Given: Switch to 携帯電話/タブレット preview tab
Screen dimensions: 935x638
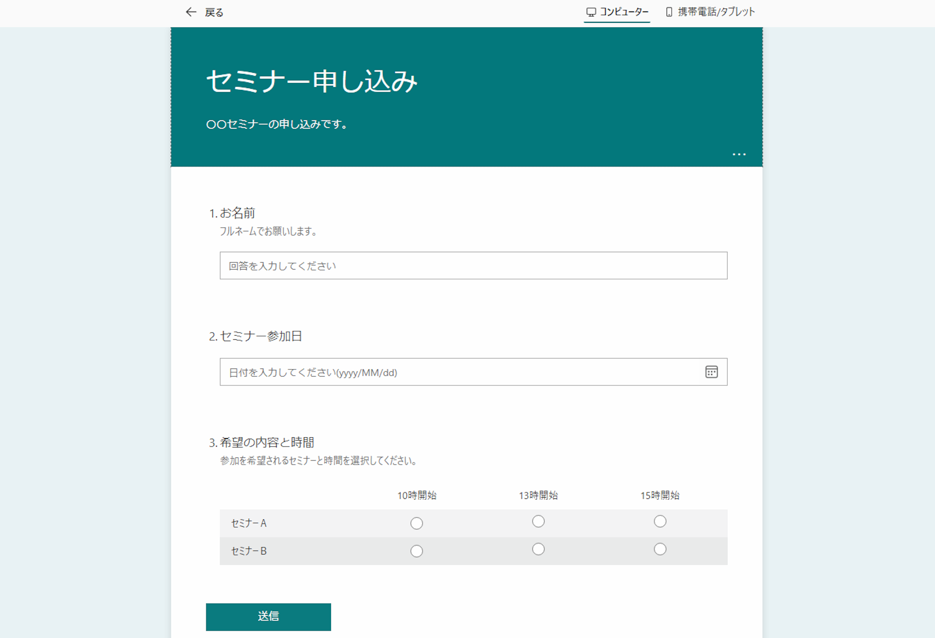Looking at the screenshot, I should [x=716, y=12].
